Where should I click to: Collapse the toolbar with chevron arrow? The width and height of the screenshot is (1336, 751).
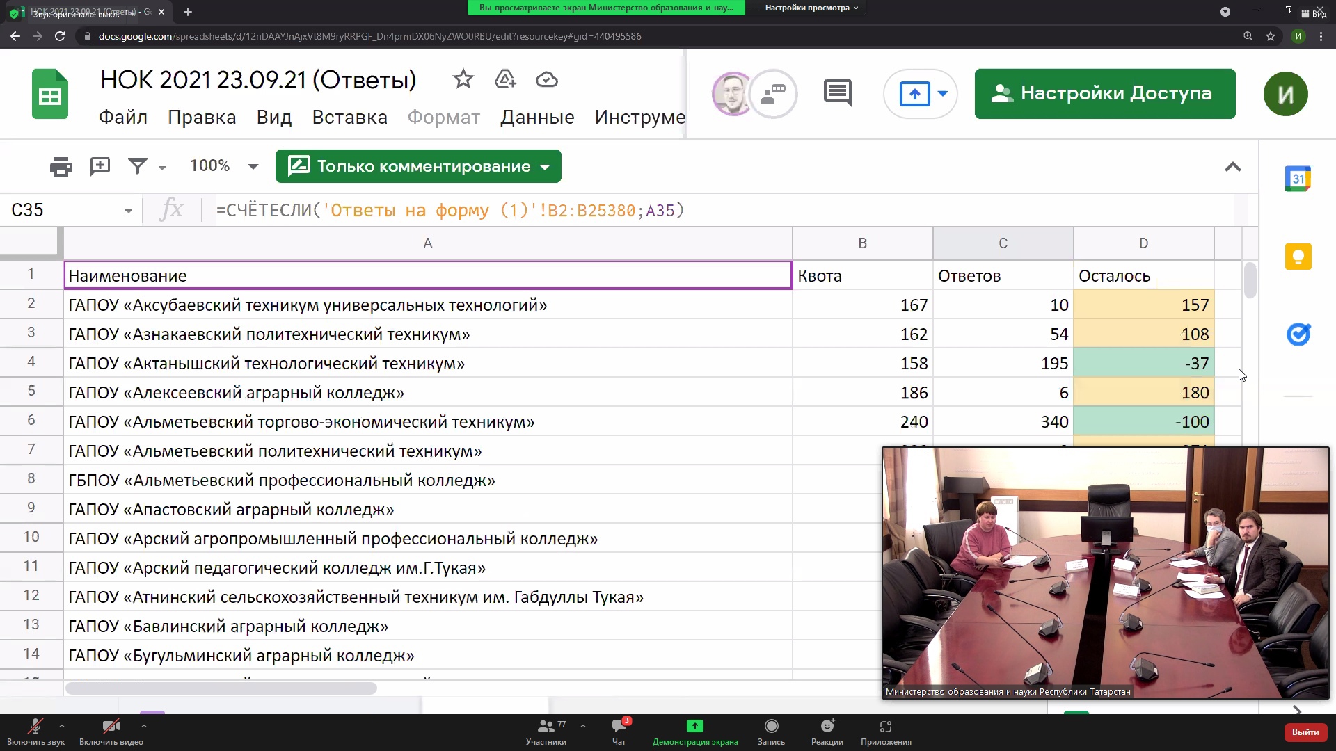(1232, 167)
